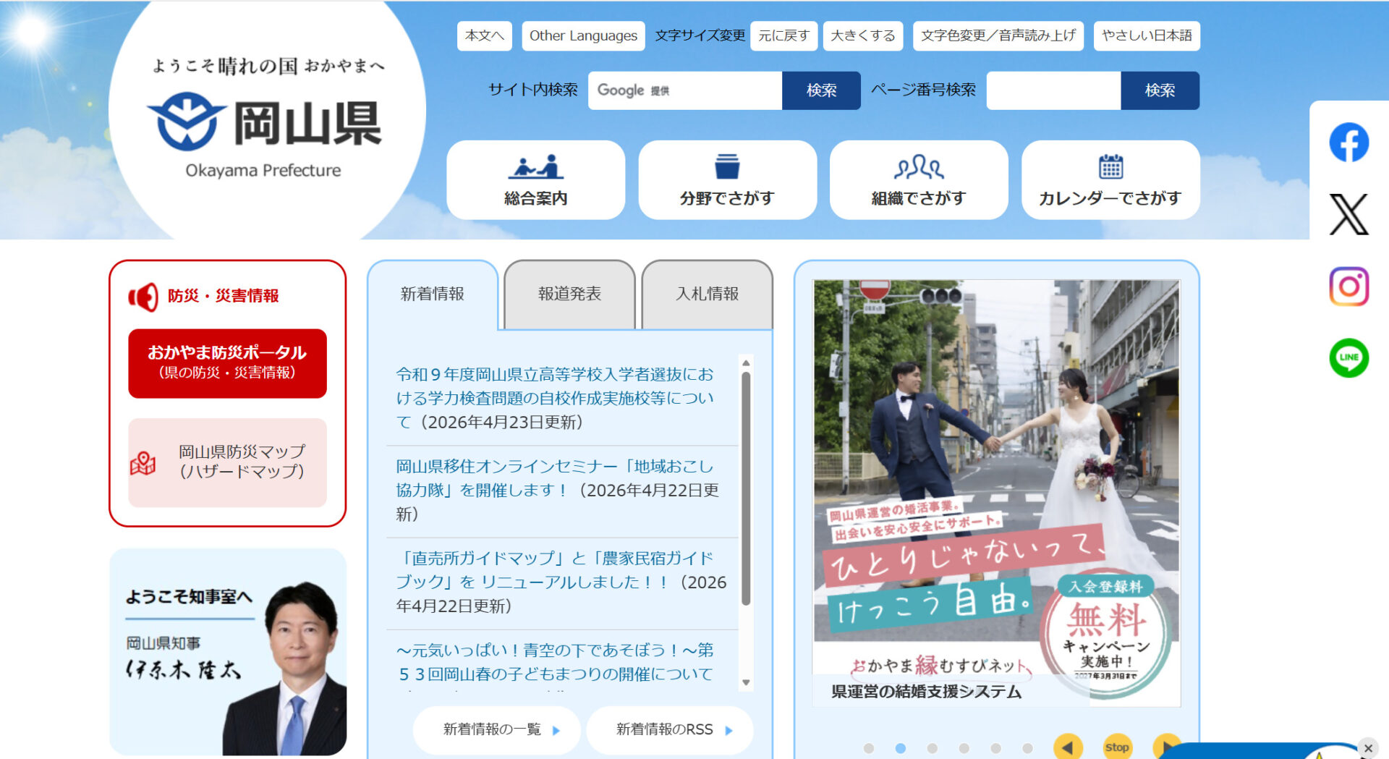1389x759 pixels.
Task: Select the sixth carousel dot
Action: point(1027,748)
